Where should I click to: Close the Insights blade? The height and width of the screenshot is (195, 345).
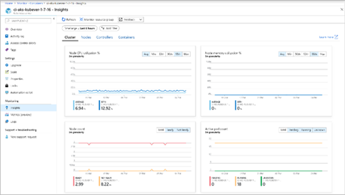[342, 10]
